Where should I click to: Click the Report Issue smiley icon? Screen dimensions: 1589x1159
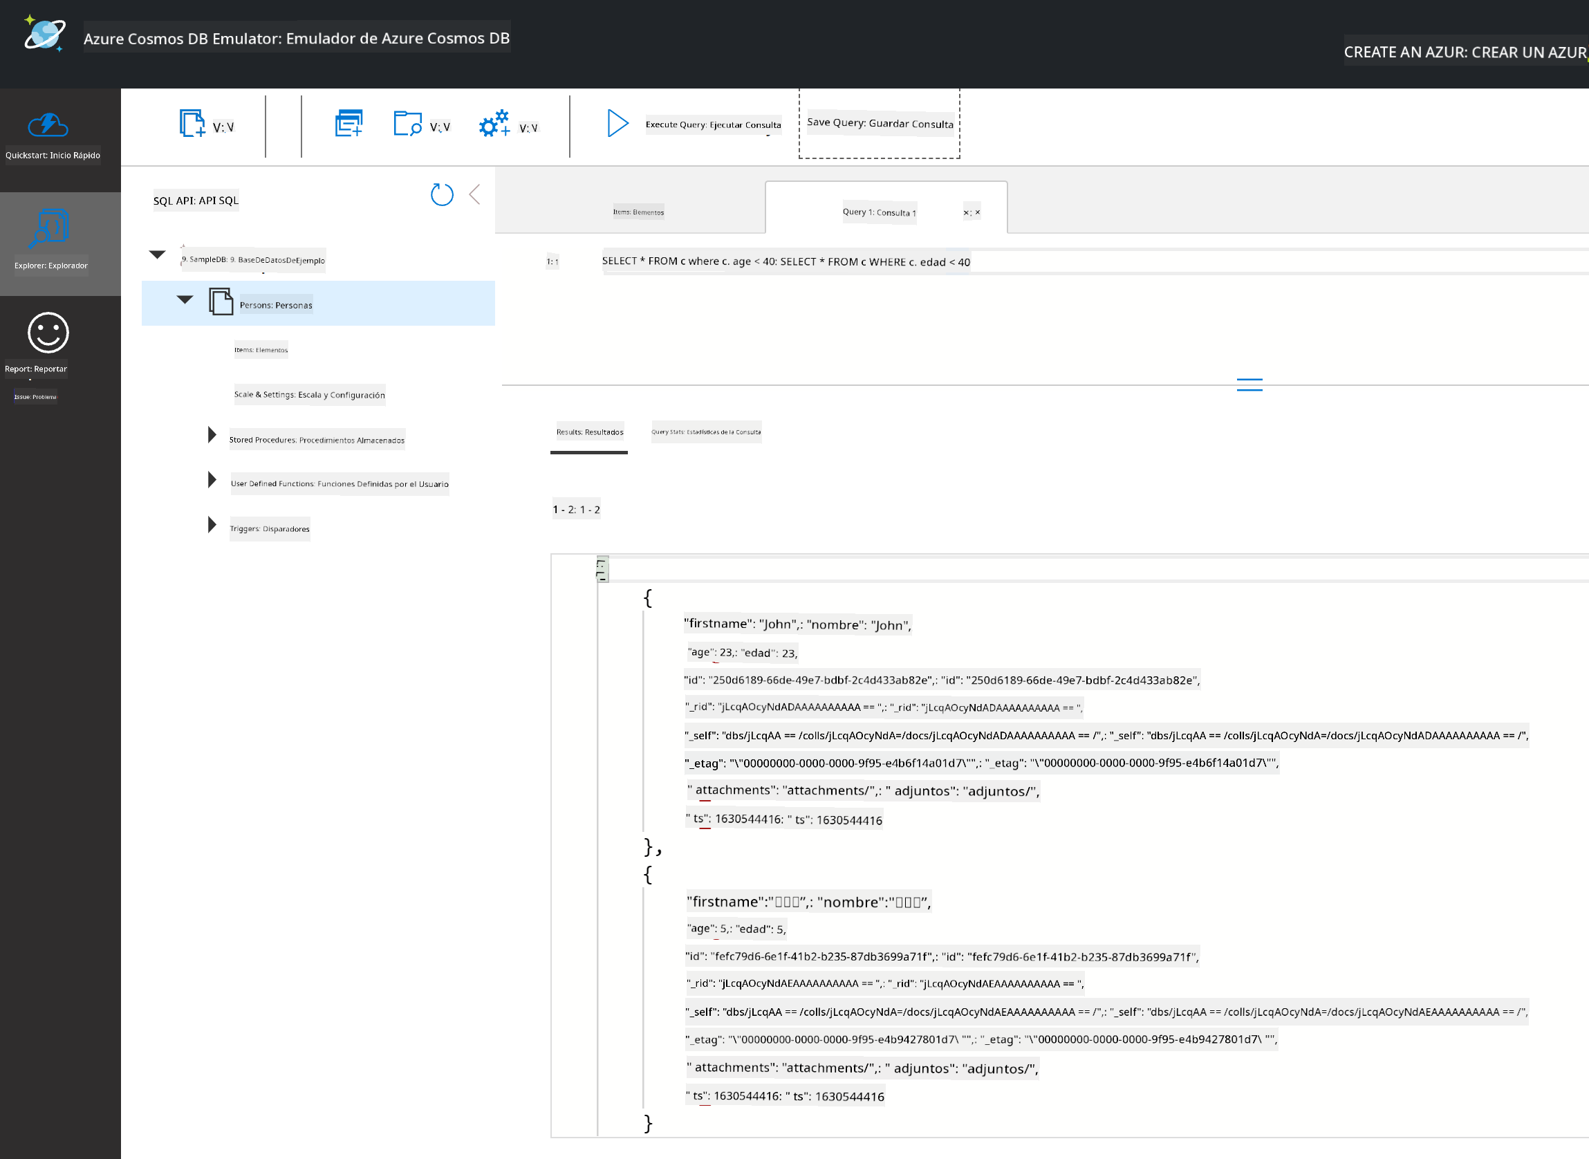click(x=48, y=333)
